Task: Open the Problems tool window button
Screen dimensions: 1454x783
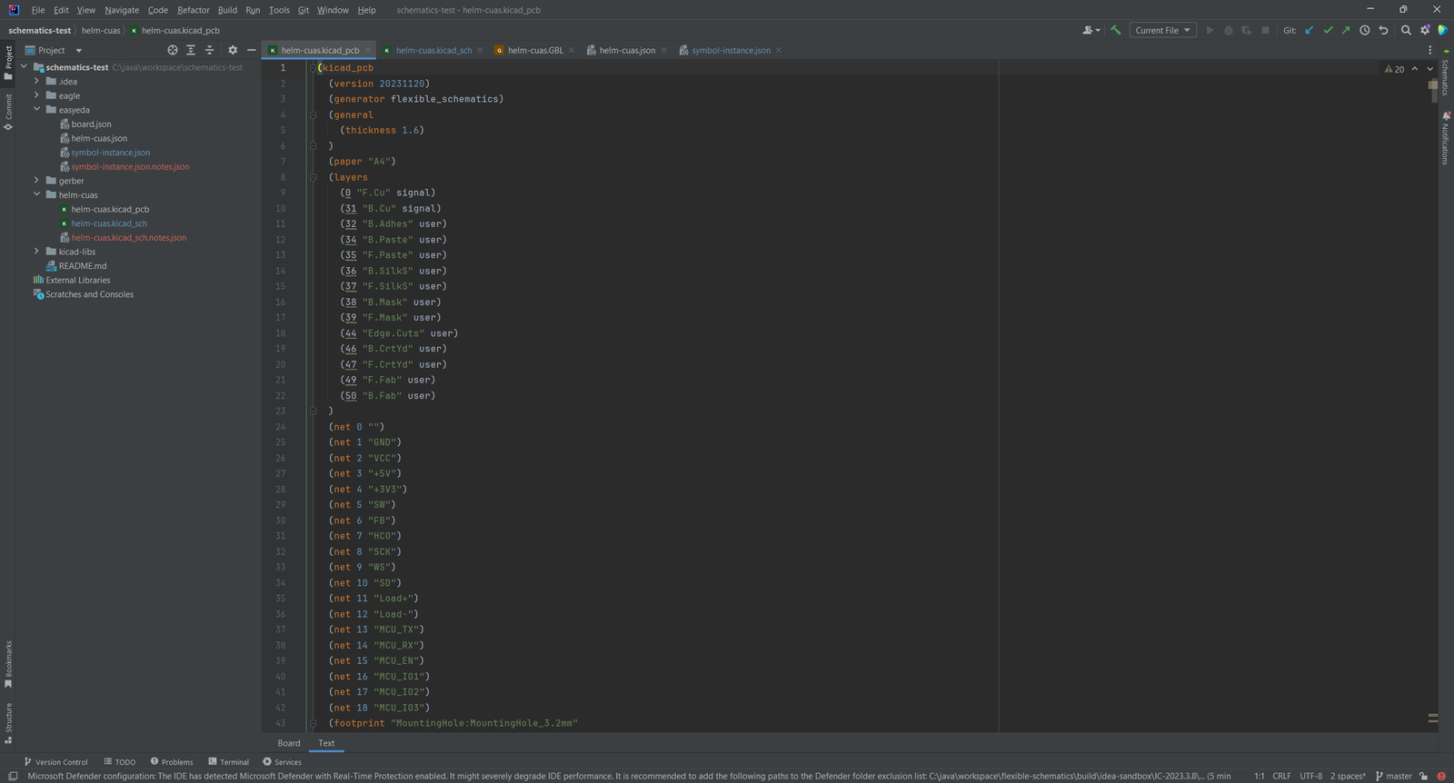Action: click(172, 762)
